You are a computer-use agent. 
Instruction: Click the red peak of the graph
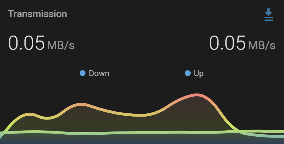197,95
